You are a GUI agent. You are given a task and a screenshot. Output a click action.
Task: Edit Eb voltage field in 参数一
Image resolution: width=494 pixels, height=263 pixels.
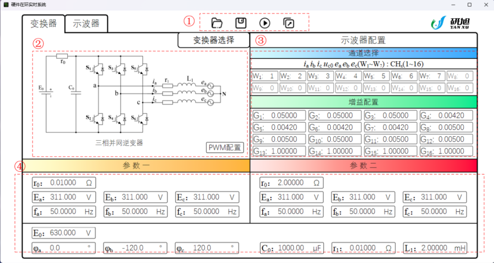pos(136,197)
